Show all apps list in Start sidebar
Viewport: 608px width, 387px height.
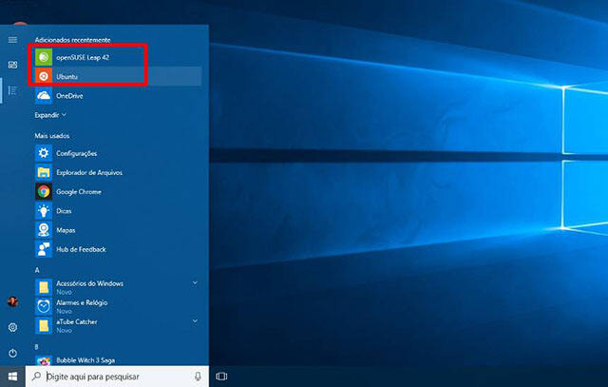(12, 90)
